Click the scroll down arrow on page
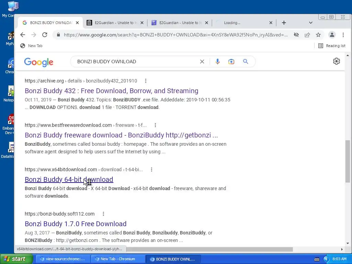Viewport: 352px width, 264px height. coord(348,243)
